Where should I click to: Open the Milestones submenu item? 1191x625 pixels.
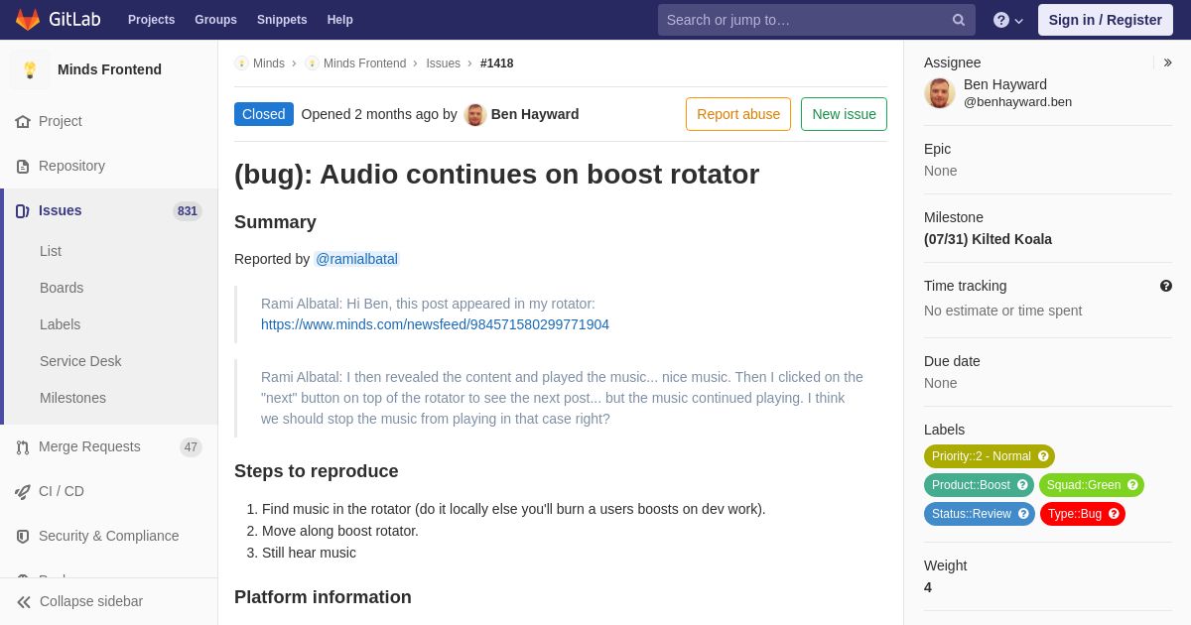72,398
